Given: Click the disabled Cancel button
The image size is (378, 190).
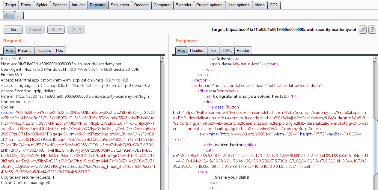Looking at the screenshot, I should 35,29.
